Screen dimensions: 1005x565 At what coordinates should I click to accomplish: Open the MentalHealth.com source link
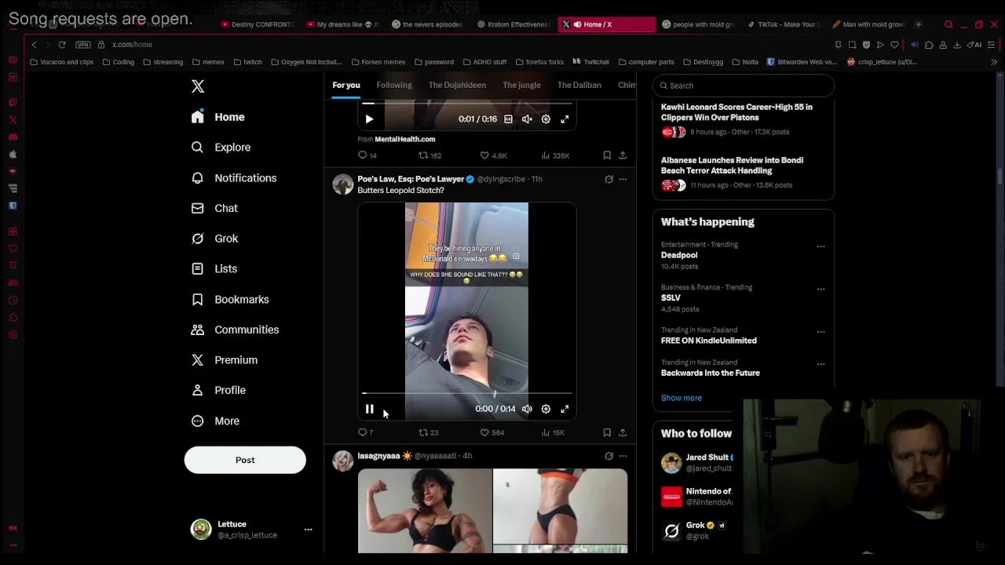pyautogui.click(x=404, y=139)
